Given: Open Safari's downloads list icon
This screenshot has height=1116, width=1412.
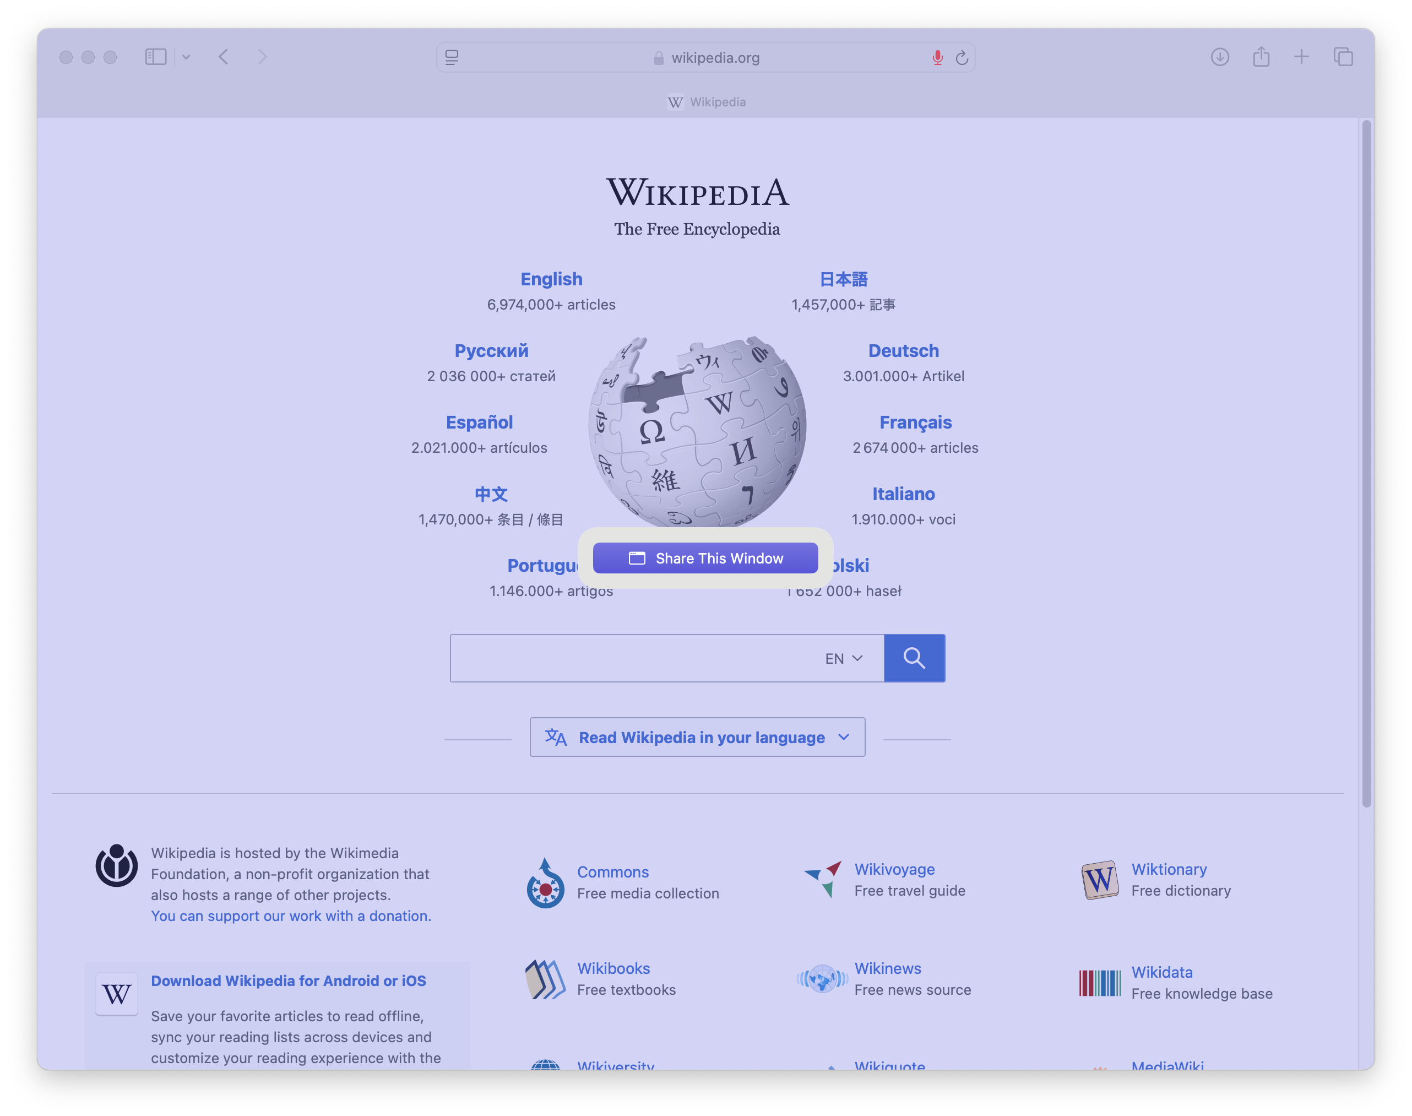Looking at the screenshot, I should coord(1219,57).
